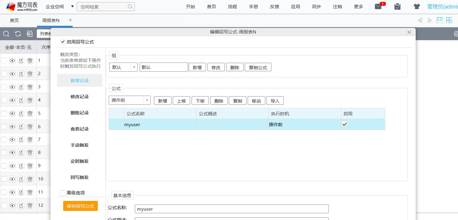Click the 公式名称 input field
The width and height of the screenshot is (458, 220).
pyautogui.click(x=231, y=209)
